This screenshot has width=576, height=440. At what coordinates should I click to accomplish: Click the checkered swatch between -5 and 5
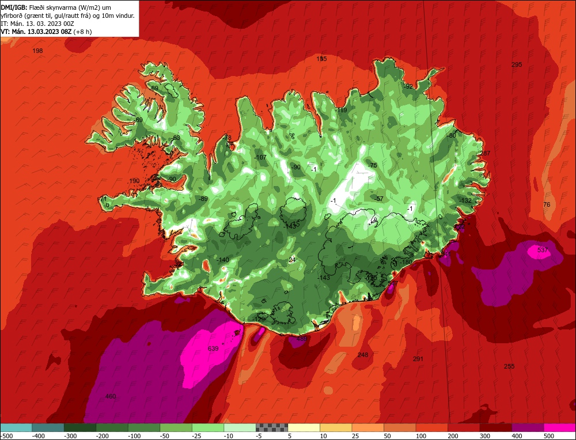coord(272,427)
